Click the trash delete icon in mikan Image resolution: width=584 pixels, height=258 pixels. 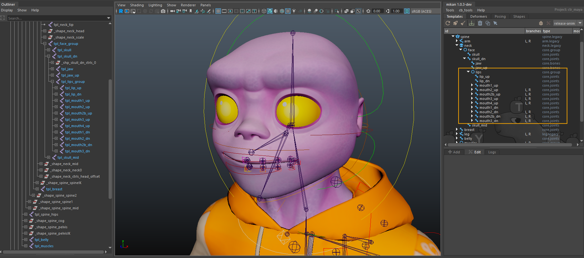(480, 23)
